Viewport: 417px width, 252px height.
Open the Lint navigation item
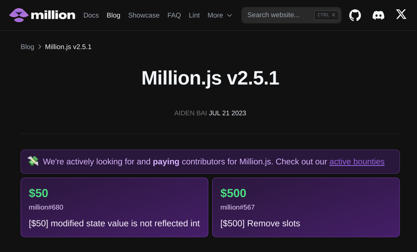pos(194,16)
